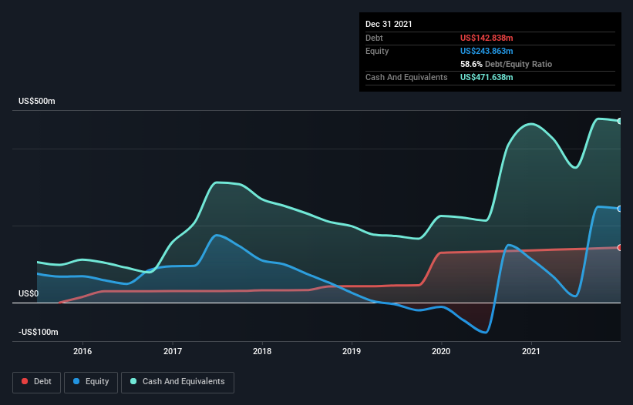The width and height of the screenshot is (633, 405).
Task: Click the red Debt legend dot
Action: pos(25,381)
